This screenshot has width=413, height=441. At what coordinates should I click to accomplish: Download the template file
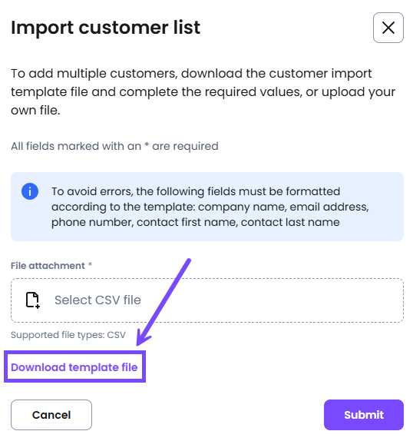(74, 367)
